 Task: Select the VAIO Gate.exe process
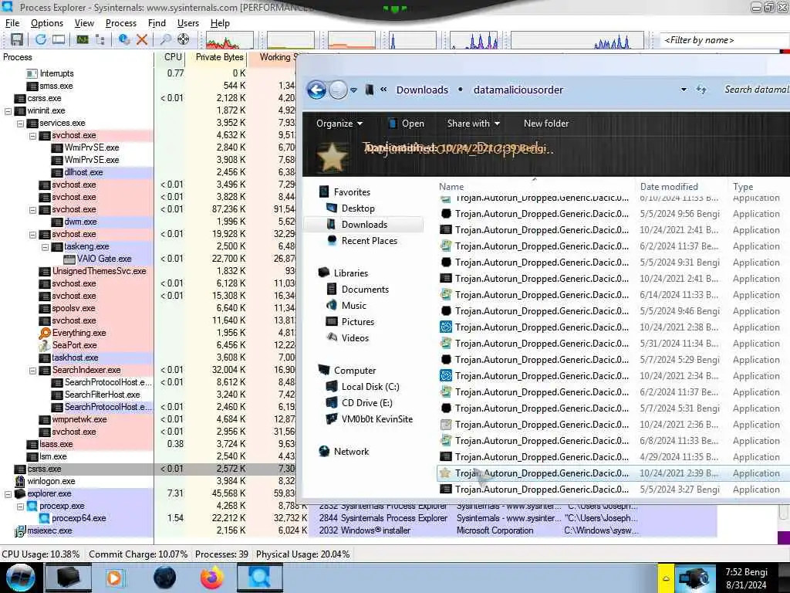coord(104,259)
